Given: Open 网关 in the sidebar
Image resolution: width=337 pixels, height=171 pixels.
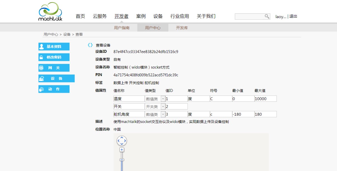Looking at the screenshot, I should pos(54,68).
